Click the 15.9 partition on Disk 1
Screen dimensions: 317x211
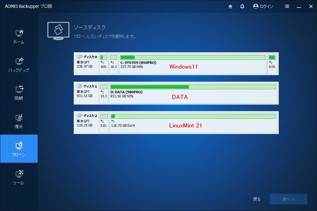pyautogui.click(x=104, y=93)
